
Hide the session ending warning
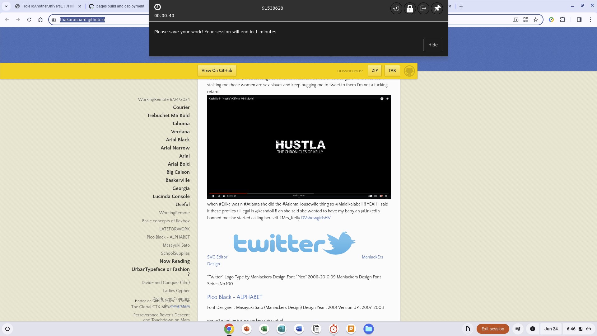[x=433, y=45]
